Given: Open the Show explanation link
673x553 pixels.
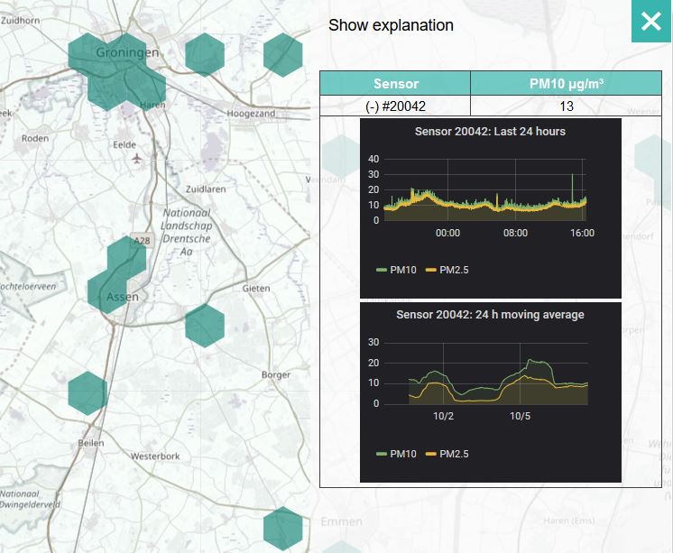Looking at the screenshot, I should click(x=391, y=25).
